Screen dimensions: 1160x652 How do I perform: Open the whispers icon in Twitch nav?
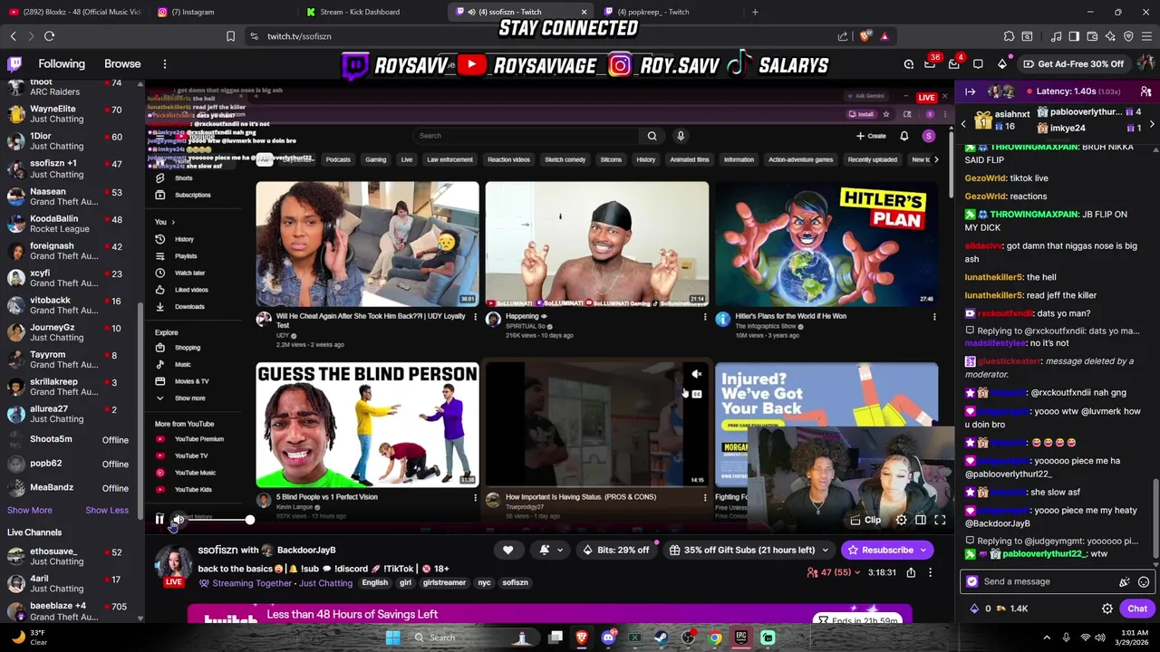978,64
